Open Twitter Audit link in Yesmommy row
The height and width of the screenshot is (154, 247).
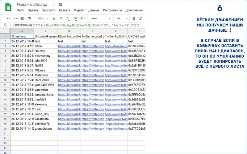[x=116, y=56]
